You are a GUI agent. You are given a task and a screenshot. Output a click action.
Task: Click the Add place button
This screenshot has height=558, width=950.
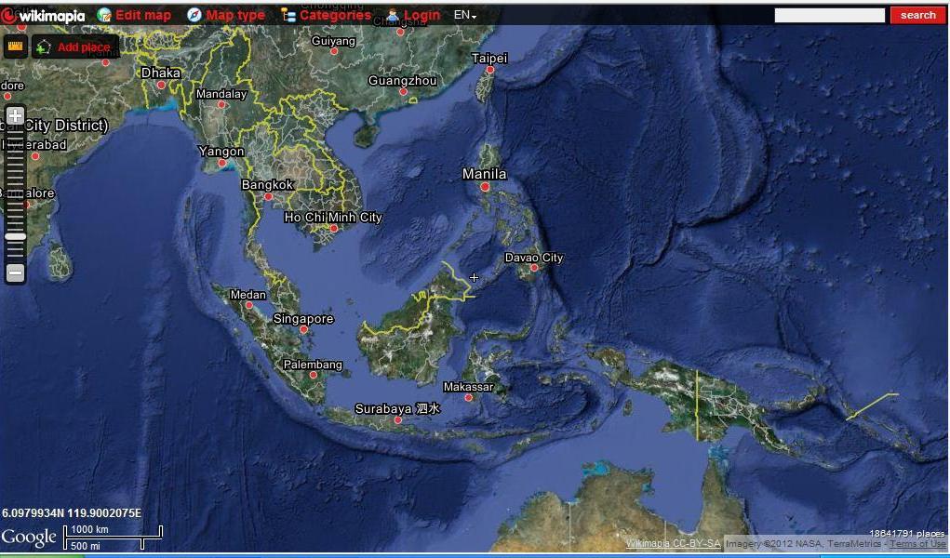coord(75,46)
